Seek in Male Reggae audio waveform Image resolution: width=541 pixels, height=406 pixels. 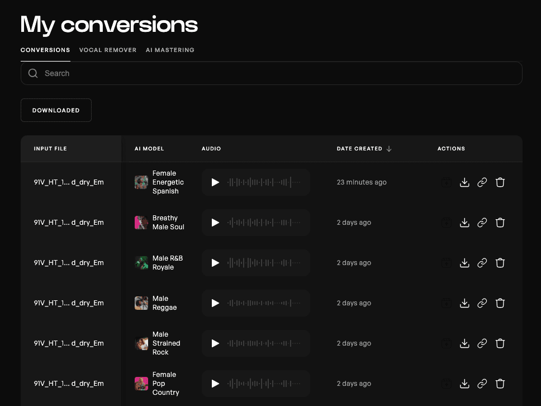264,303
